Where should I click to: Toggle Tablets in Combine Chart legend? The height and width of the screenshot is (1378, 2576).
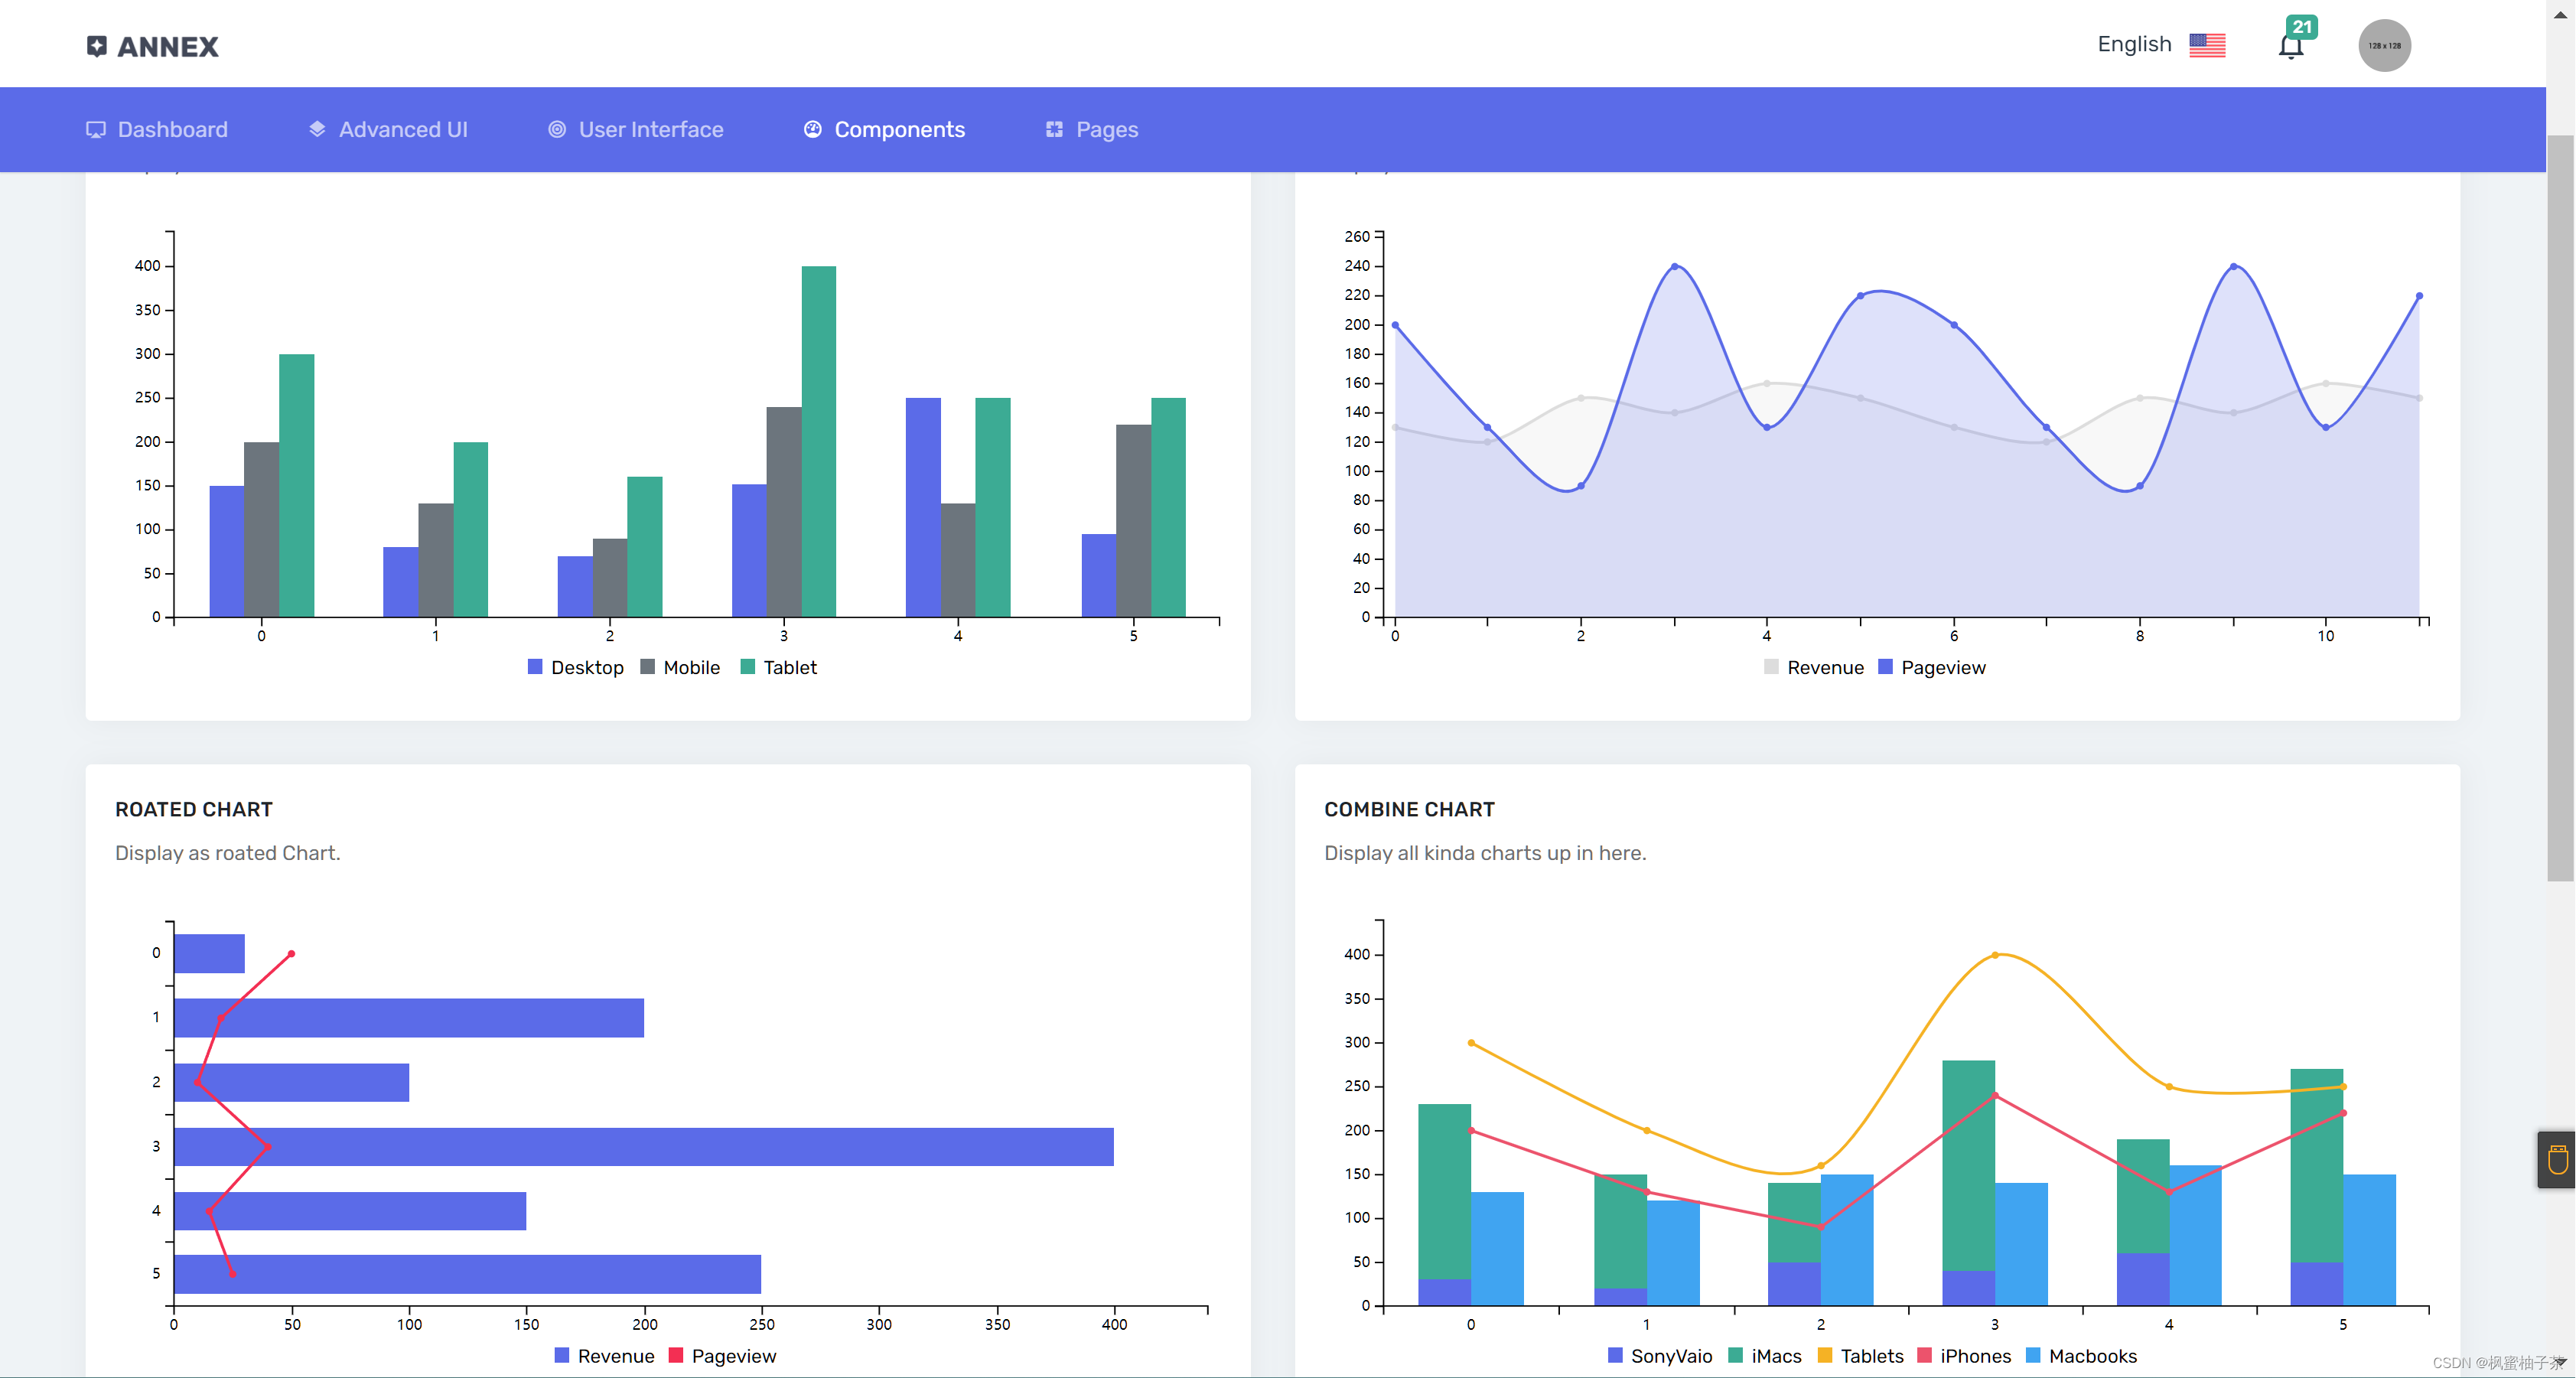(x=1861, y=1356)
